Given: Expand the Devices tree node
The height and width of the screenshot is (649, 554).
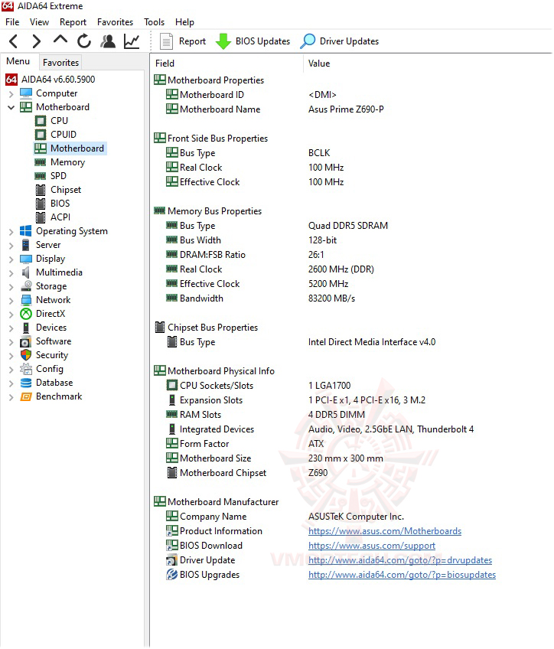Looking at the screenshot, I should pos(11,328).
